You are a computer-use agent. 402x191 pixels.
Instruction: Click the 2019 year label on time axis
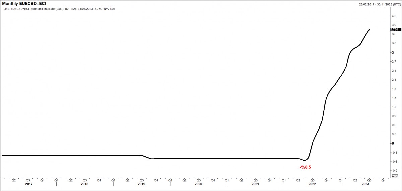pyautogui.click(x=142, y=184)
